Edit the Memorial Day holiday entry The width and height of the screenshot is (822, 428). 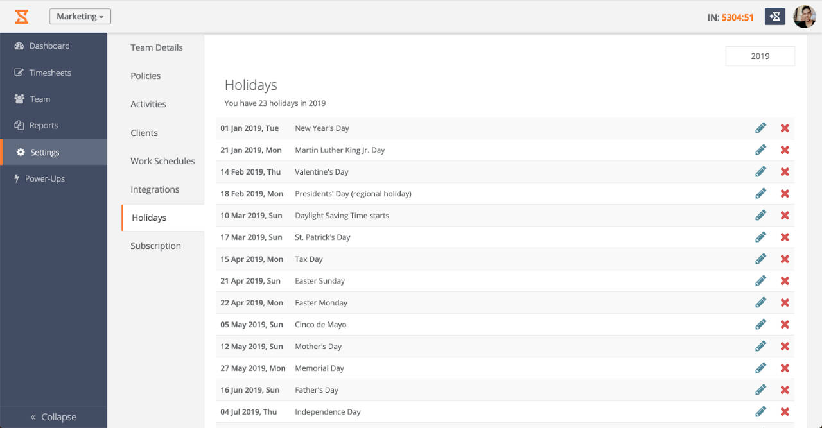tap(760, 368)
